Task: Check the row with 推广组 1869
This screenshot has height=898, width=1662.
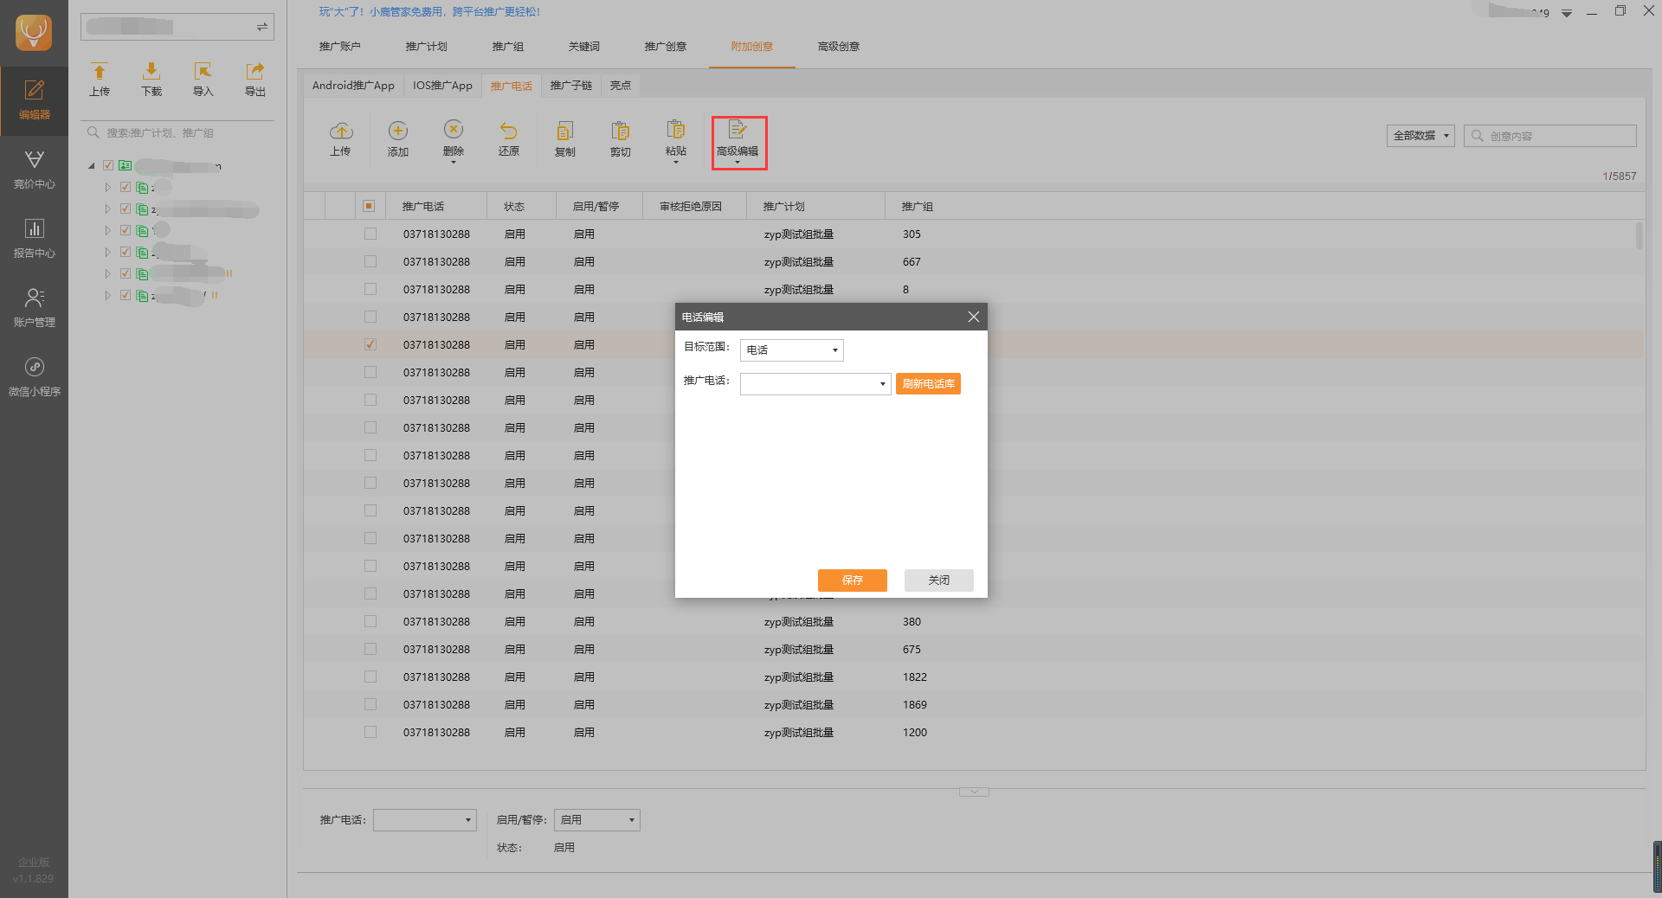Action: [370, 704]
